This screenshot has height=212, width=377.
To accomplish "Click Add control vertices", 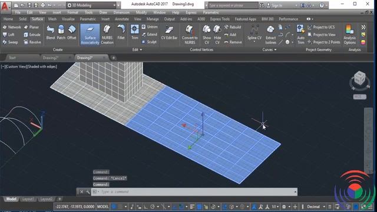I will [x=230, y=35].
